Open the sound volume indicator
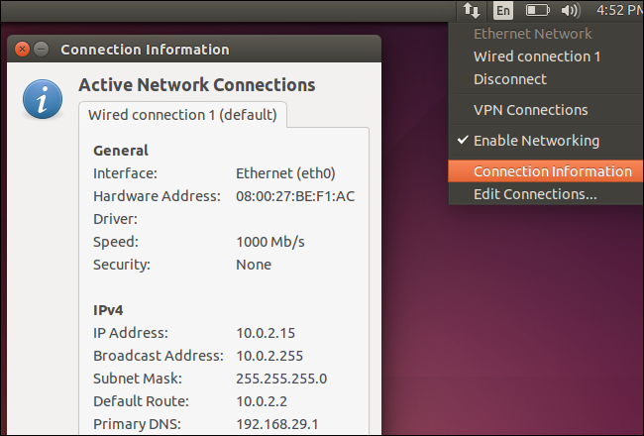This screenshot has width=644, height=436. pos(571,10)
